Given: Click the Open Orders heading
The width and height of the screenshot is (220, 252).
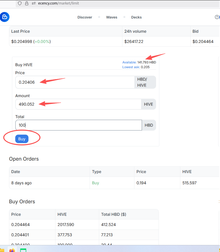Looking at the screenshot, I should click(x=24, y=159).
